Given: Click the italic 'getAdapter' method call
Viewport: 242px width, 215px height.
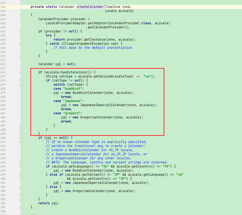Looking at the screenshot, I should click(x=98, y=23).
